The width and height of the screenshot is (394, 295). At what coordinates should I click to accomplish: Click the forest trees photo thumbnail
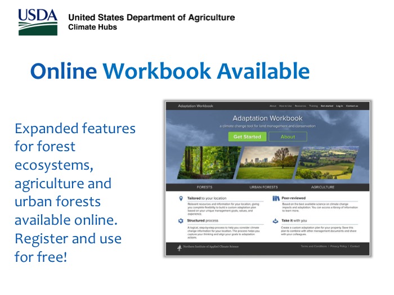coord(208,163)
